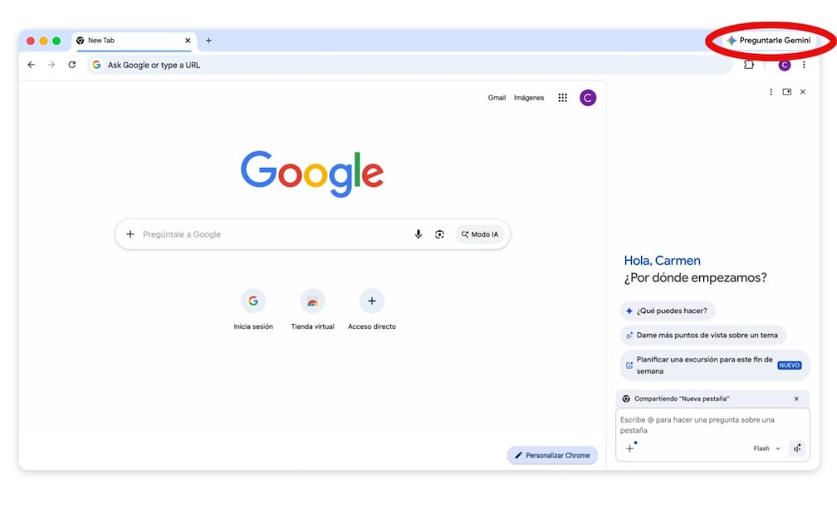Screen dimensions: 837x515
Task: Click Personalizar Chrome button
Action: (x=552, y=455)
